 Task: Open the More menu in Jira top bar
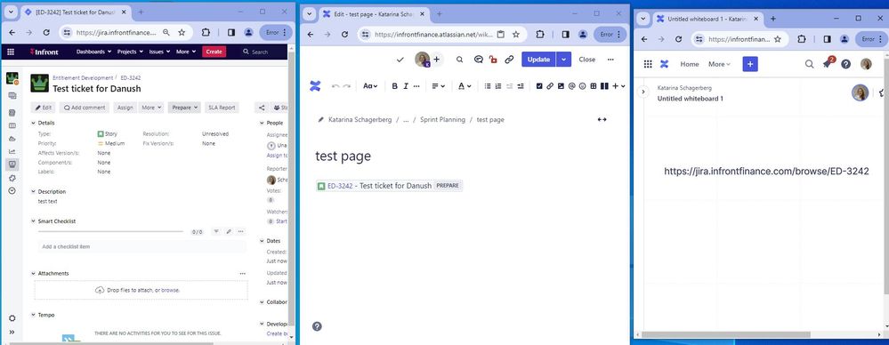pyautogui.click(x=185, y=52)
